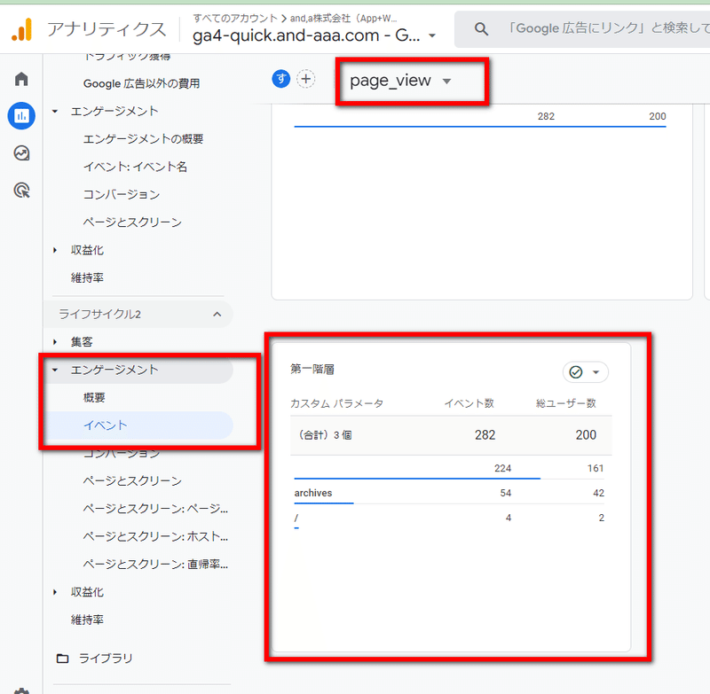Open the 第一階層 card status dropdown arrow
The height and width of the screenshot is (694, 710).
tap(596, 372)
